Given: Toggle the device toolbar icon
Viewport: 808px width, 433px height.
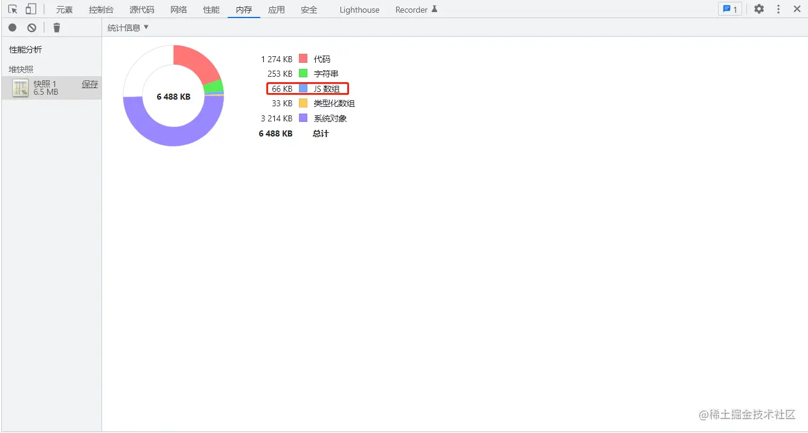Looking at the screenshot, I should (x=31, y=9).
